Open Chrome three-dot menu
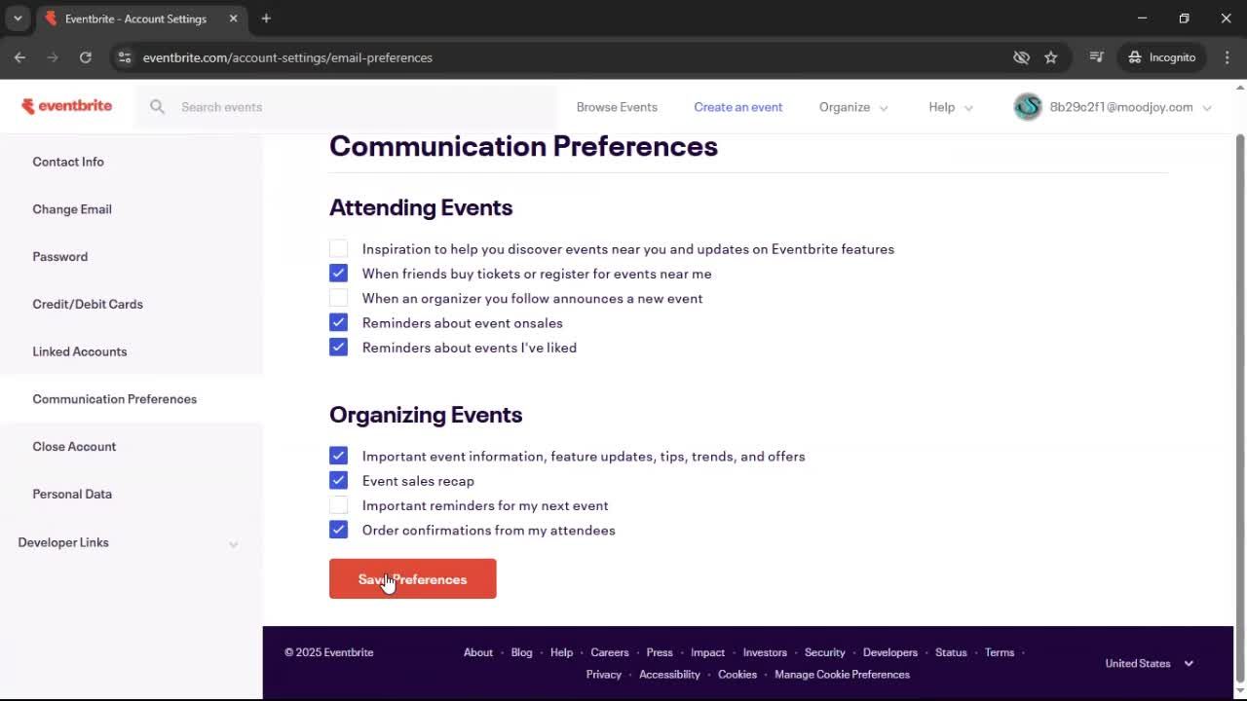Viewport: 1247px width, 701px height. pyautogui.click(x=1228, y=57)
